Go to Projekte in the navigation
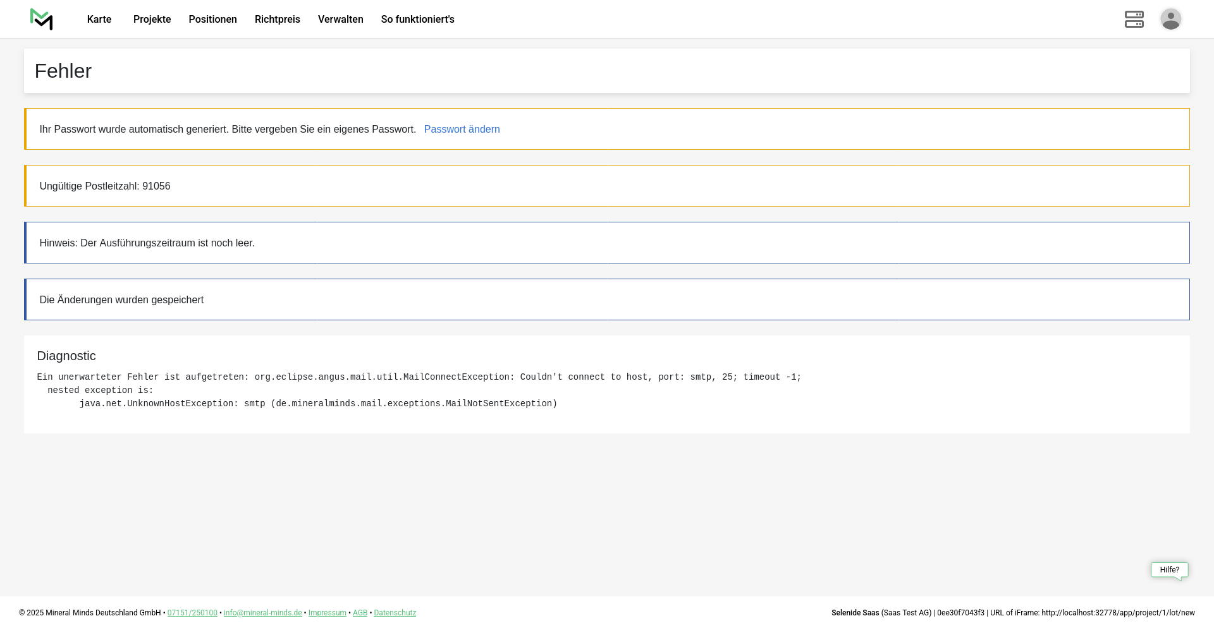The width and height of the screenshot is (1214, 628). pyautogui.click(x=152, y=20)
